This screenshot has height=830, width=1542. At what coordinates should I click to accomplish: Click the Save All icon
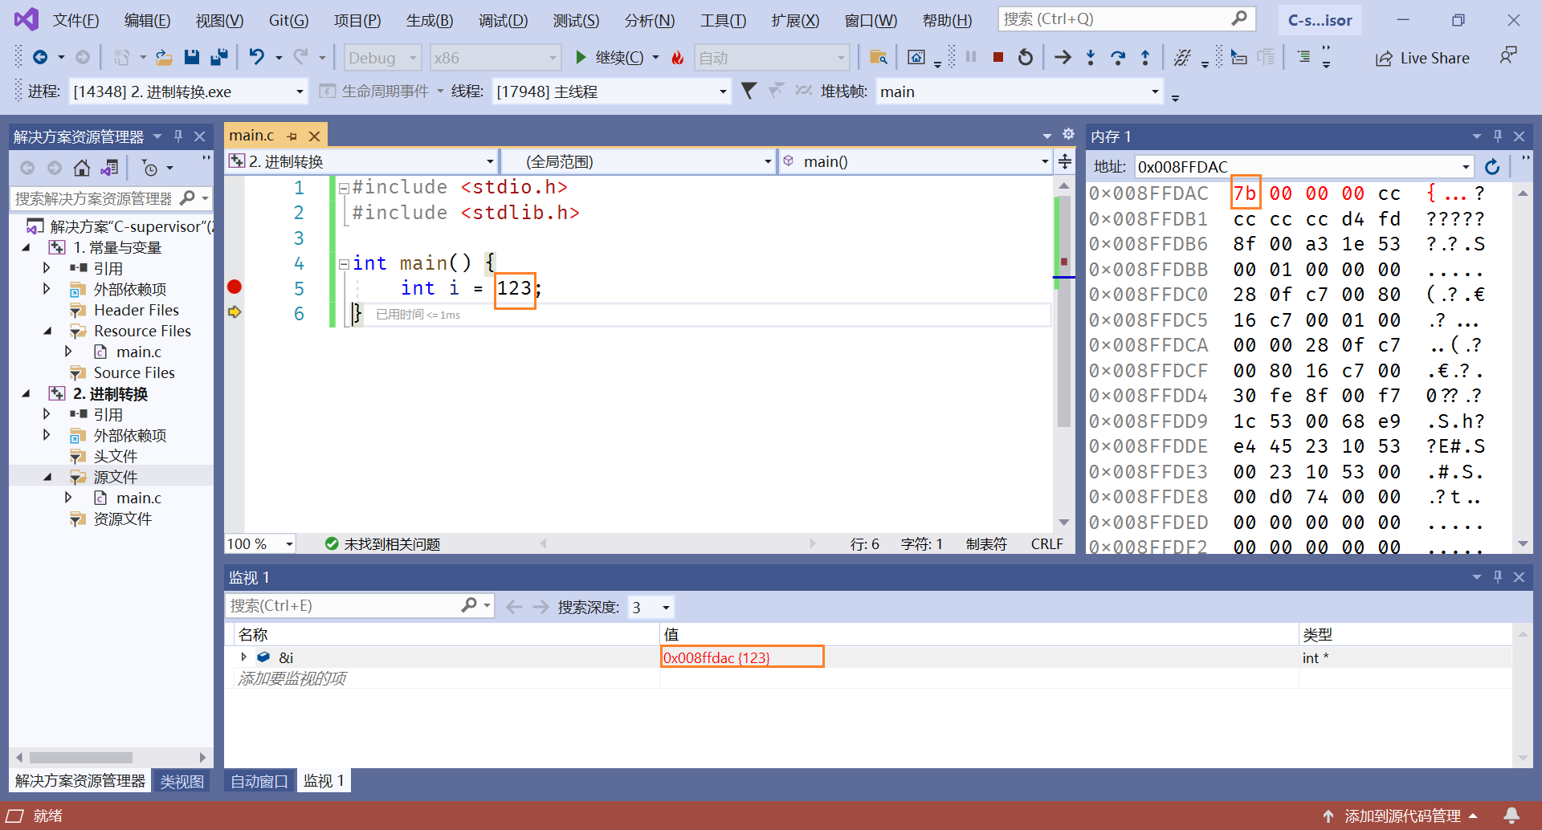219,57
